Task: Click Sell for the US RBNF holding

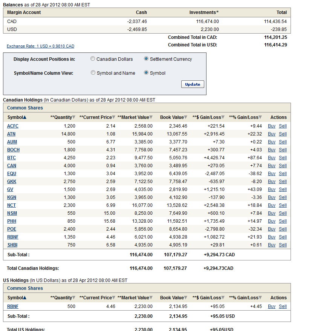Action: pos(283,306)
